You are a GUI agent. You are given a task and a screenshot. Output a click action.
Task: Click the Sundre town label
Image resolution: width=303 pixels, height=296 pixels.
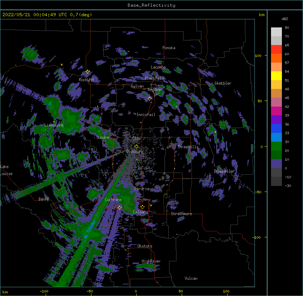[x=103, y=137]
